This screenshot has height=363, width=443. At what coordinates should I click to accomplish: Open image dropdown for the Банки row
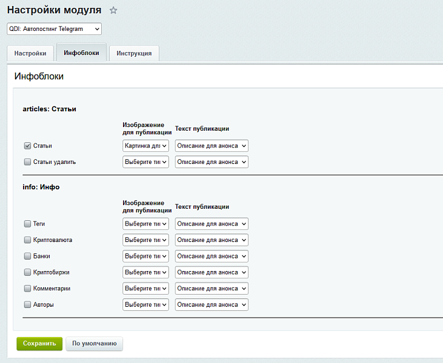click(145, 257)
